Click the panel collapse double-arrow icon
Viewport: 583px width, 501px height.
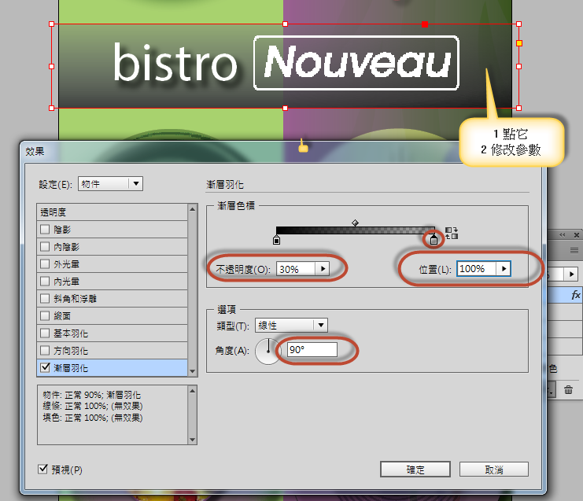click(x=562, y=235)
